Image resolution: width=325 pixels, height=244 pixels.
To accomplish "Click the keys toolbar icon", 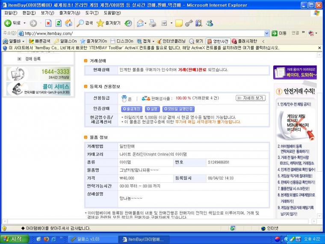I will [x=189, y=23].
